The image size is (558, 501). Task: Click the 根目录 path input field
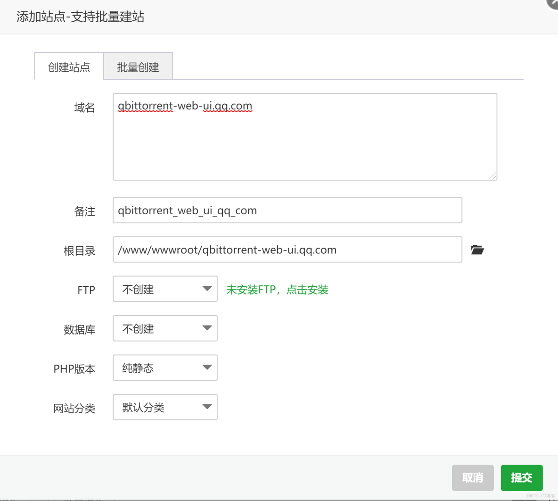point(287,250)
